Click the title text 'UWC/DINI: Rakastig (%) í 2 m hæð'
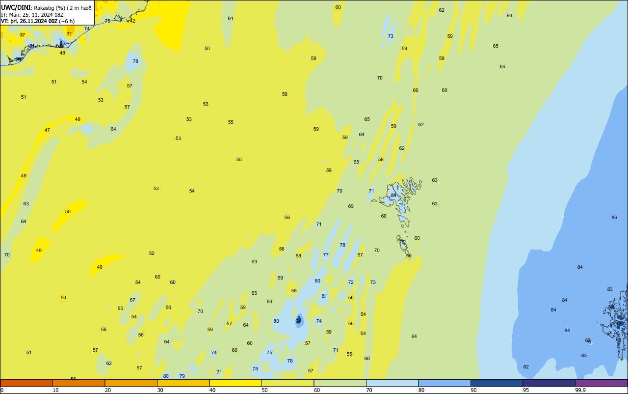This screenshot has width=628, height=394. tap(46, 8)
